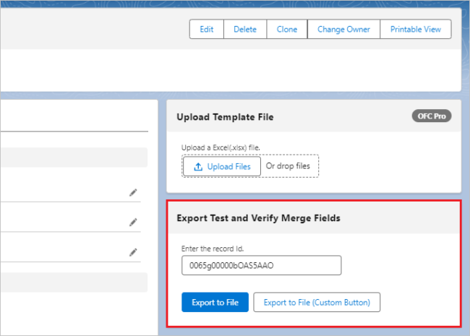This screenshot has height=336, width=470.
Task: Focus the record Id input field
Action: click(x=261, y=265)
